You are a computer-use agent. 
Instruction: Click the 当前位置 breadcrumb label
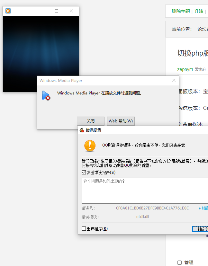point(182,29)
